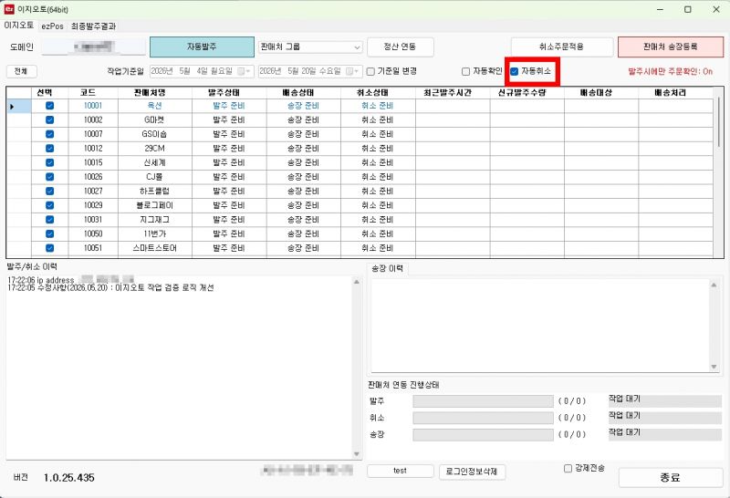The image size is (730, 498).
Task: Uncheck the G마켓 row checkbox
Action: point(50,120)
